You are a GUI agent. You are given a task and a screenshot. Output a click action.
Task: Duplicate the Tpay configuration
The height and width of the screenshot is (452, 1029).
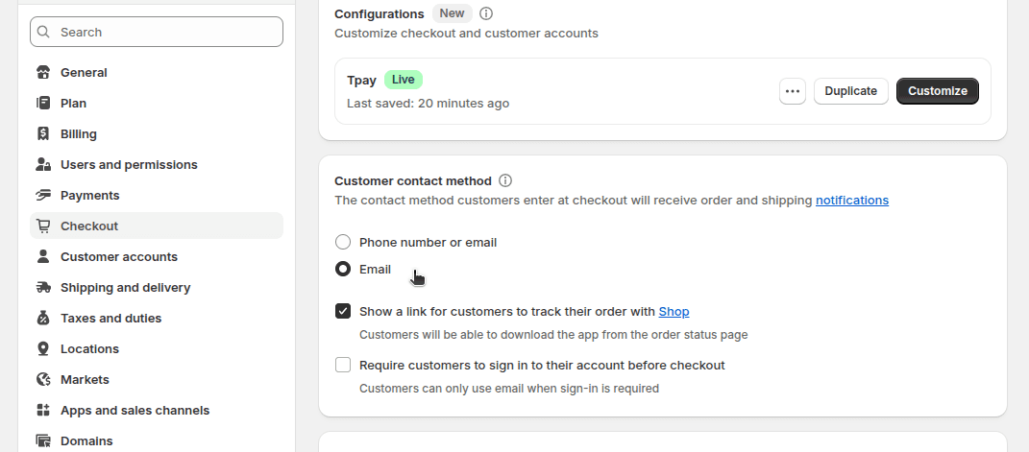coord(850,91)
